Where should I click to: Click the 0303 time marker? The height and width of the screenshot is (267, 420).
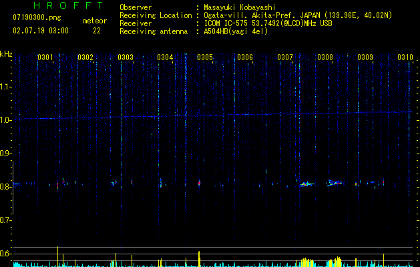126,57
